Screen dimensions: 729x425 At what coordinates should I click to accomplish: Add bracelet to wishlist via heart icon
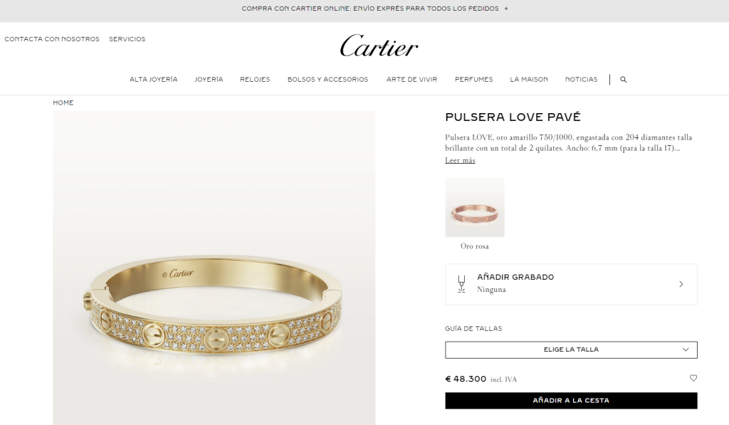click(x=693, y=378)
